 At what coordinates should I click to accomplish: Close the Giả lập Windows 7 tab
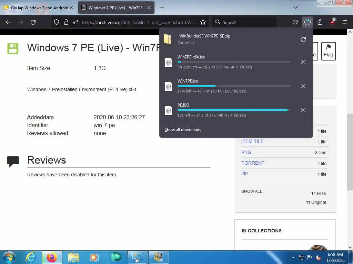(x=71, y=8)
